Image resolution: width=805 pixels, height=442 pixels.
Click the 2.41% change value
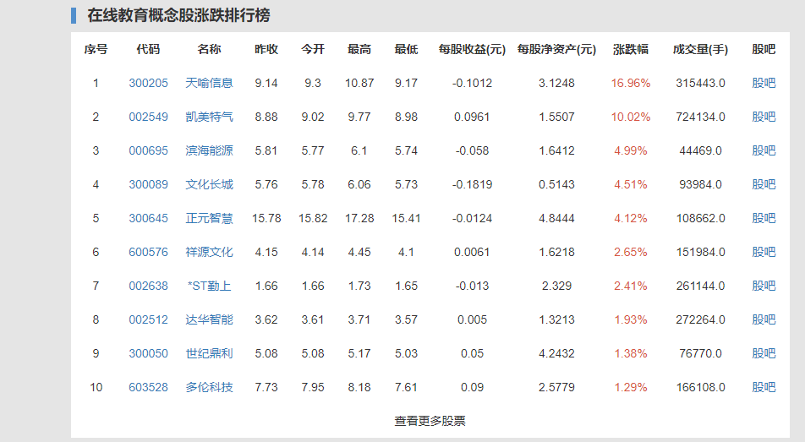(631, 286)
